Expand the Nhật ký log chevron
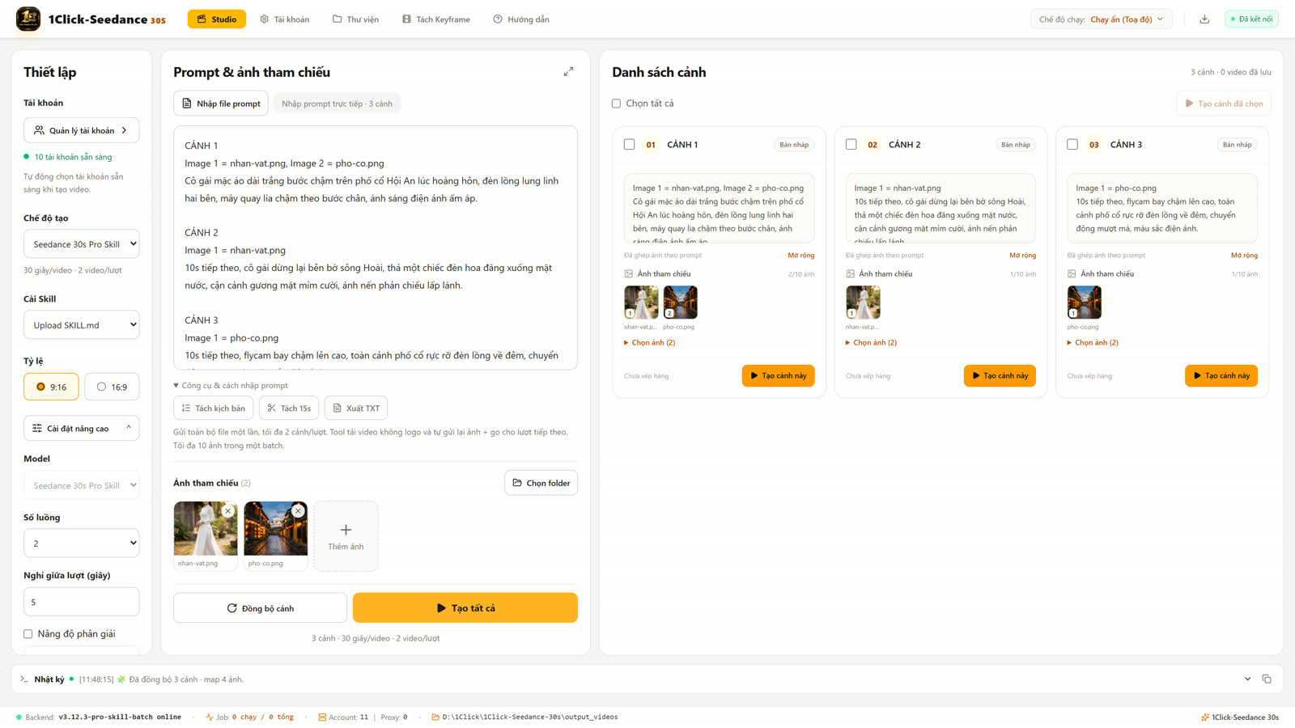The height and width of the screenshot is (728, 1295). 1247,679
